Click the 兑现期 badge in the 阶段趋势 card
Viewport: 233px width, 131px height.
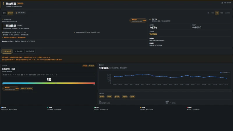point(85,66)
